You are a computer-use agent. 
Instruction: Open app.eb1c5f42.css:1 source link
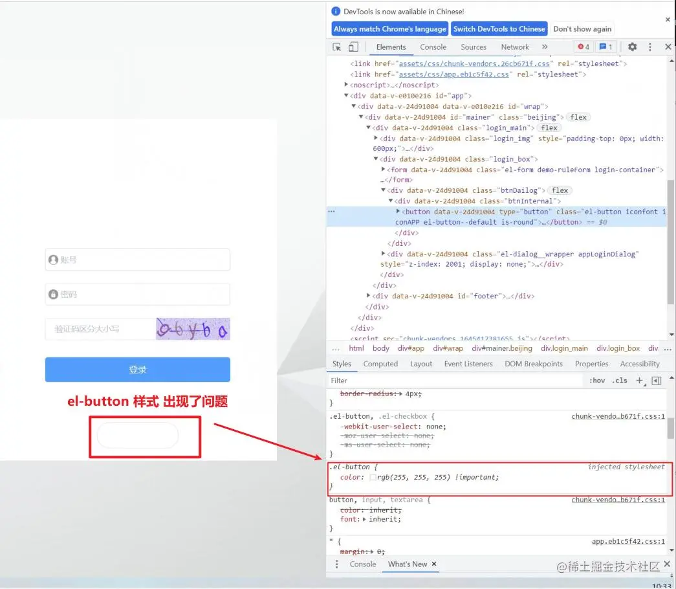coord(627,541)
